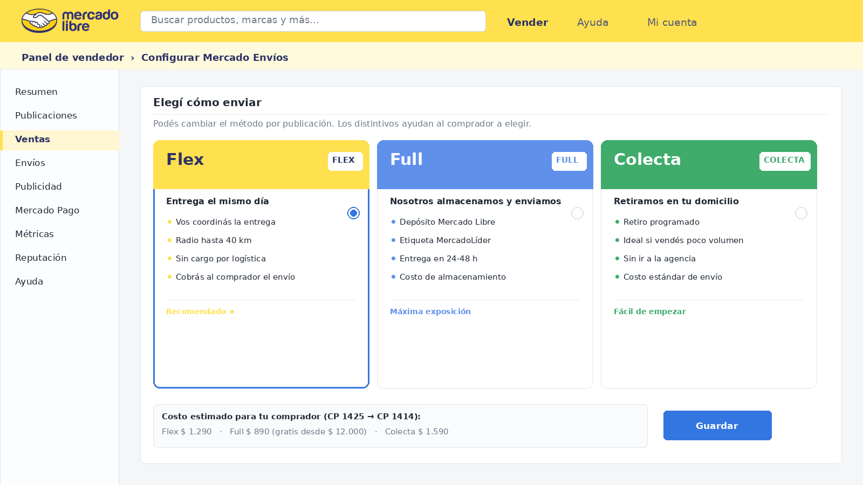This screenshot has height=485, width=863.
Task: Click 'Flex $ 1.290' cost estimate
Action: [187, 432]
